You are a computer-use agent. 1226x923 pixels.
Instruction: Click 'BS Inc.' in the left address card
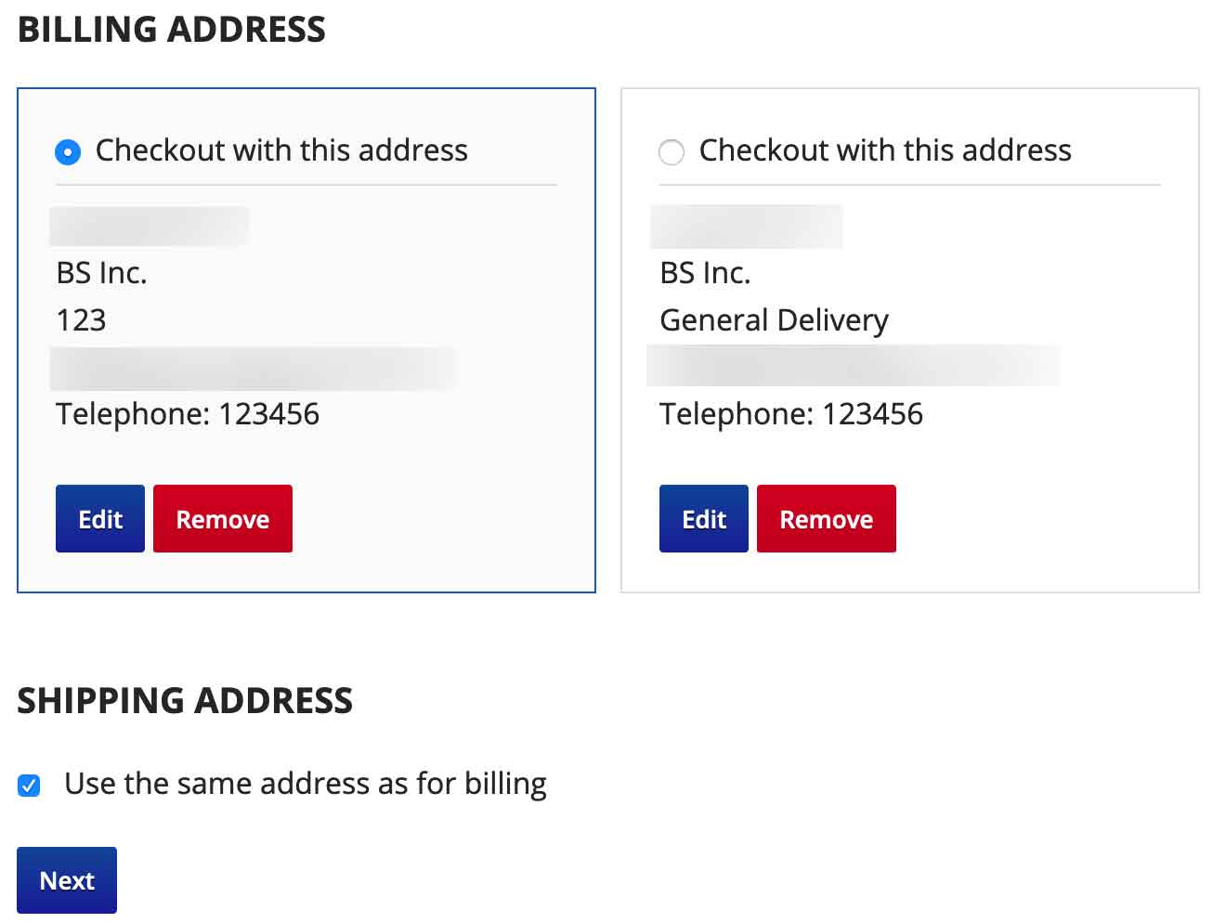[102, 273]
